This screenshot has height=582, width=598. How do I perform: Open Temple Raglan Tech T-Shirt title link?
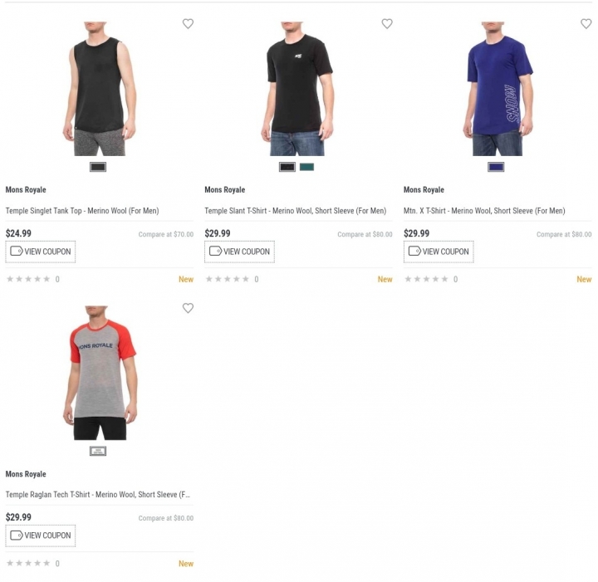[x=98, y=495]
